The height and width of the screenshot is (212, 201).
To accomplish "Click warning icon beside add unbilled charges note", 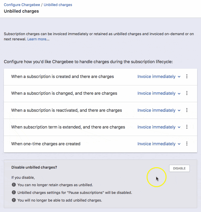I will tap(14, 200).
